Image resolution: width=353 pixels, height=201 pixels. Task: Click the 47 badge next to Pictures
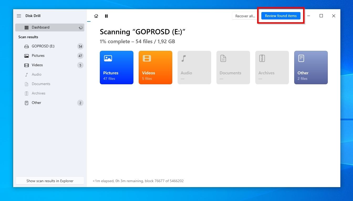tap(80, 56)
